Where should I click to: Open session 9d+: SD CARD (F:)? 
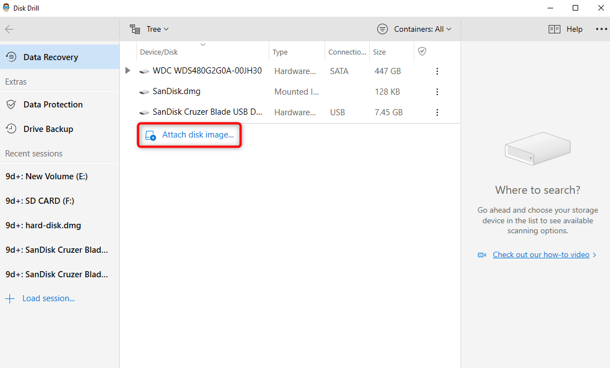point(40,201)
